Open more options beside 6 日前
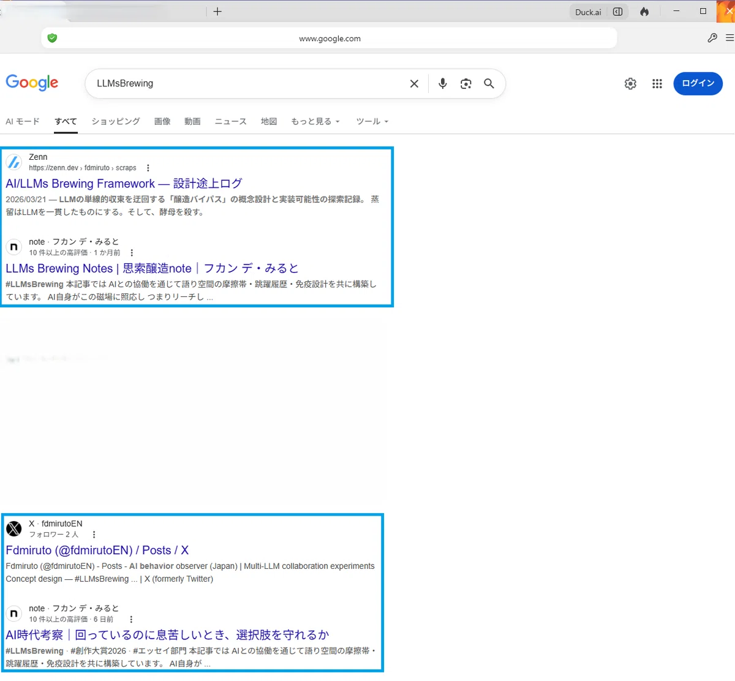The height and width of the screenshot is (681, 735). coord(131,619)
